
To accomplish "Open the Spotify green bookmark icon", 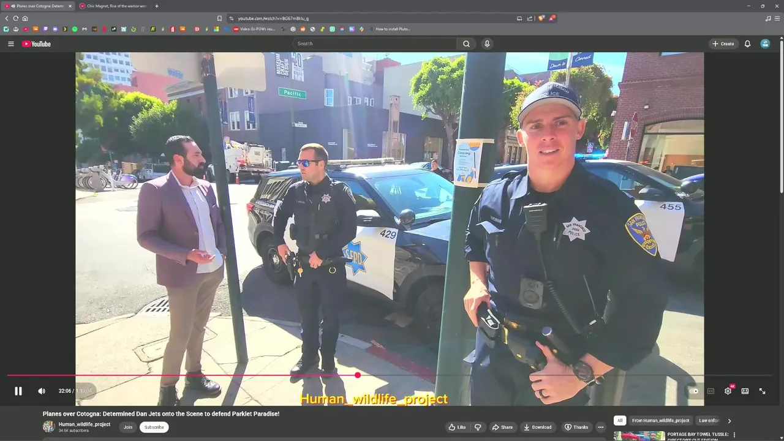I will click(x=75, y=29).
